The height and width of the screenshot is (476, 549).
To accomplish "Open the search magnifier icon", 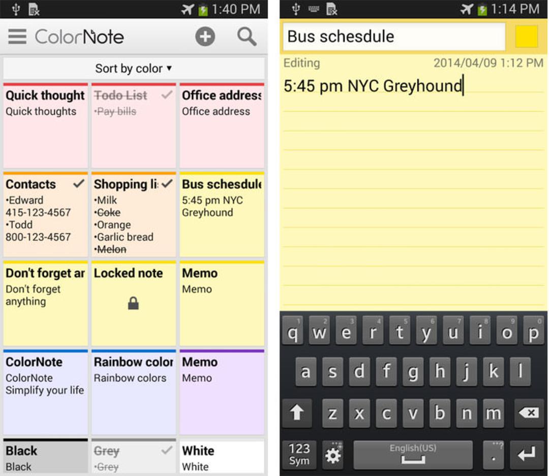I will coord(247,37).
